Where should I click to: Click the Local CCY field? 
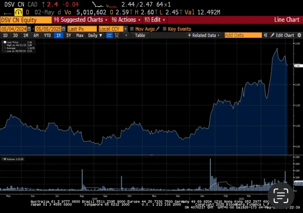pos(111,29)
